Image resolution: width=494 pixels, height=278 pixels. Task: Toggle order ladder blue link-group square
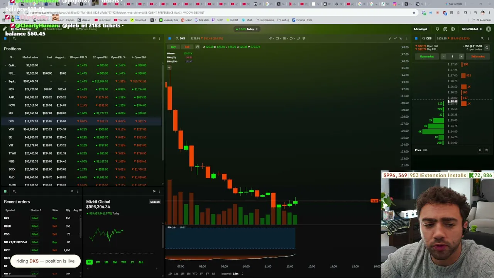pos(416,38)
